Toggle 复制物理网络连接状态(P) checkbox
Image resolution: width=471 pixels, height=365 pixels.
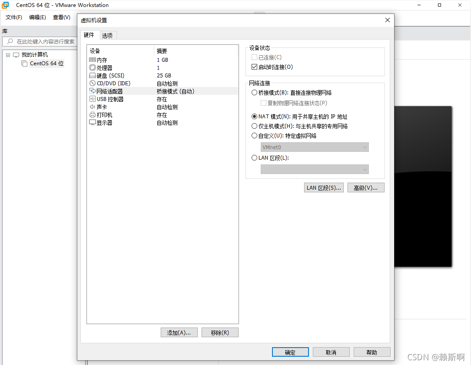coord(263,103)
